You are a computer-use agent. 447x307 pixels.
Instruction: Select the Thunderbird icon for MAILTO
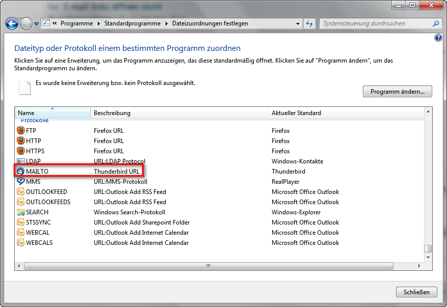pyautogui.click(x=21, y=172)
